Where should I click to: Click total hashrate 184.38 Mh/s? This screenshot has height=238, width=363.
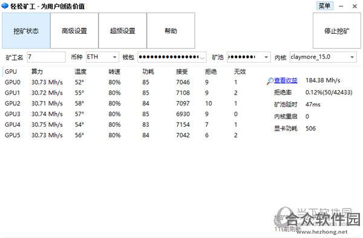click(x=323, y=80)
